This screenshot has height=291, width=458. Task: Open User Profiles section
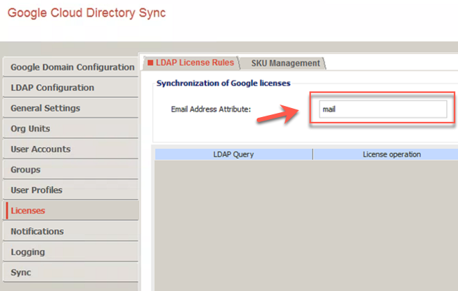(71, 190)
